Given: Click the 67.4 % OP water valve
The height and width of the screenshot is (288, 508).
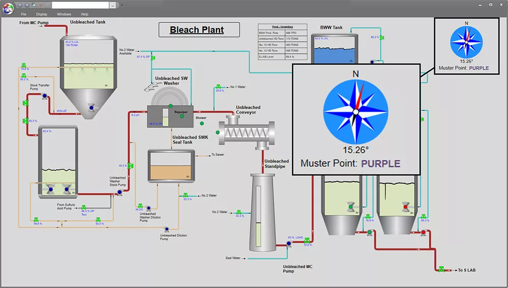Looking at the screenshot, I should [153, 58].
